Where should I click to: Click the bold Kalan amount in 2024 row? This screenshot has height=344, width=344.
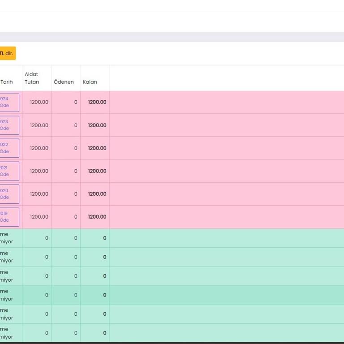pyautogui.click(x=97, y=102)
